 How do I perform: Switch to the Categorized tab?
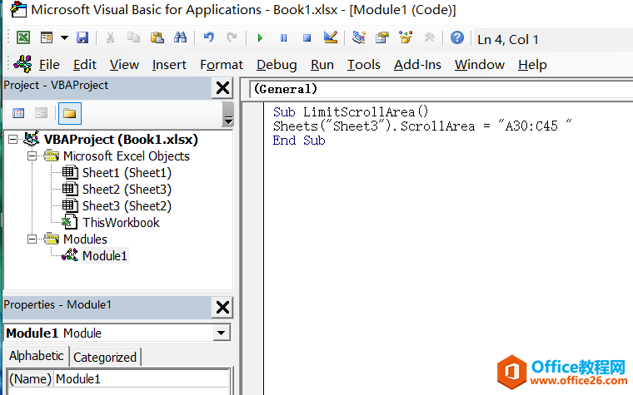tap(105, 357)
